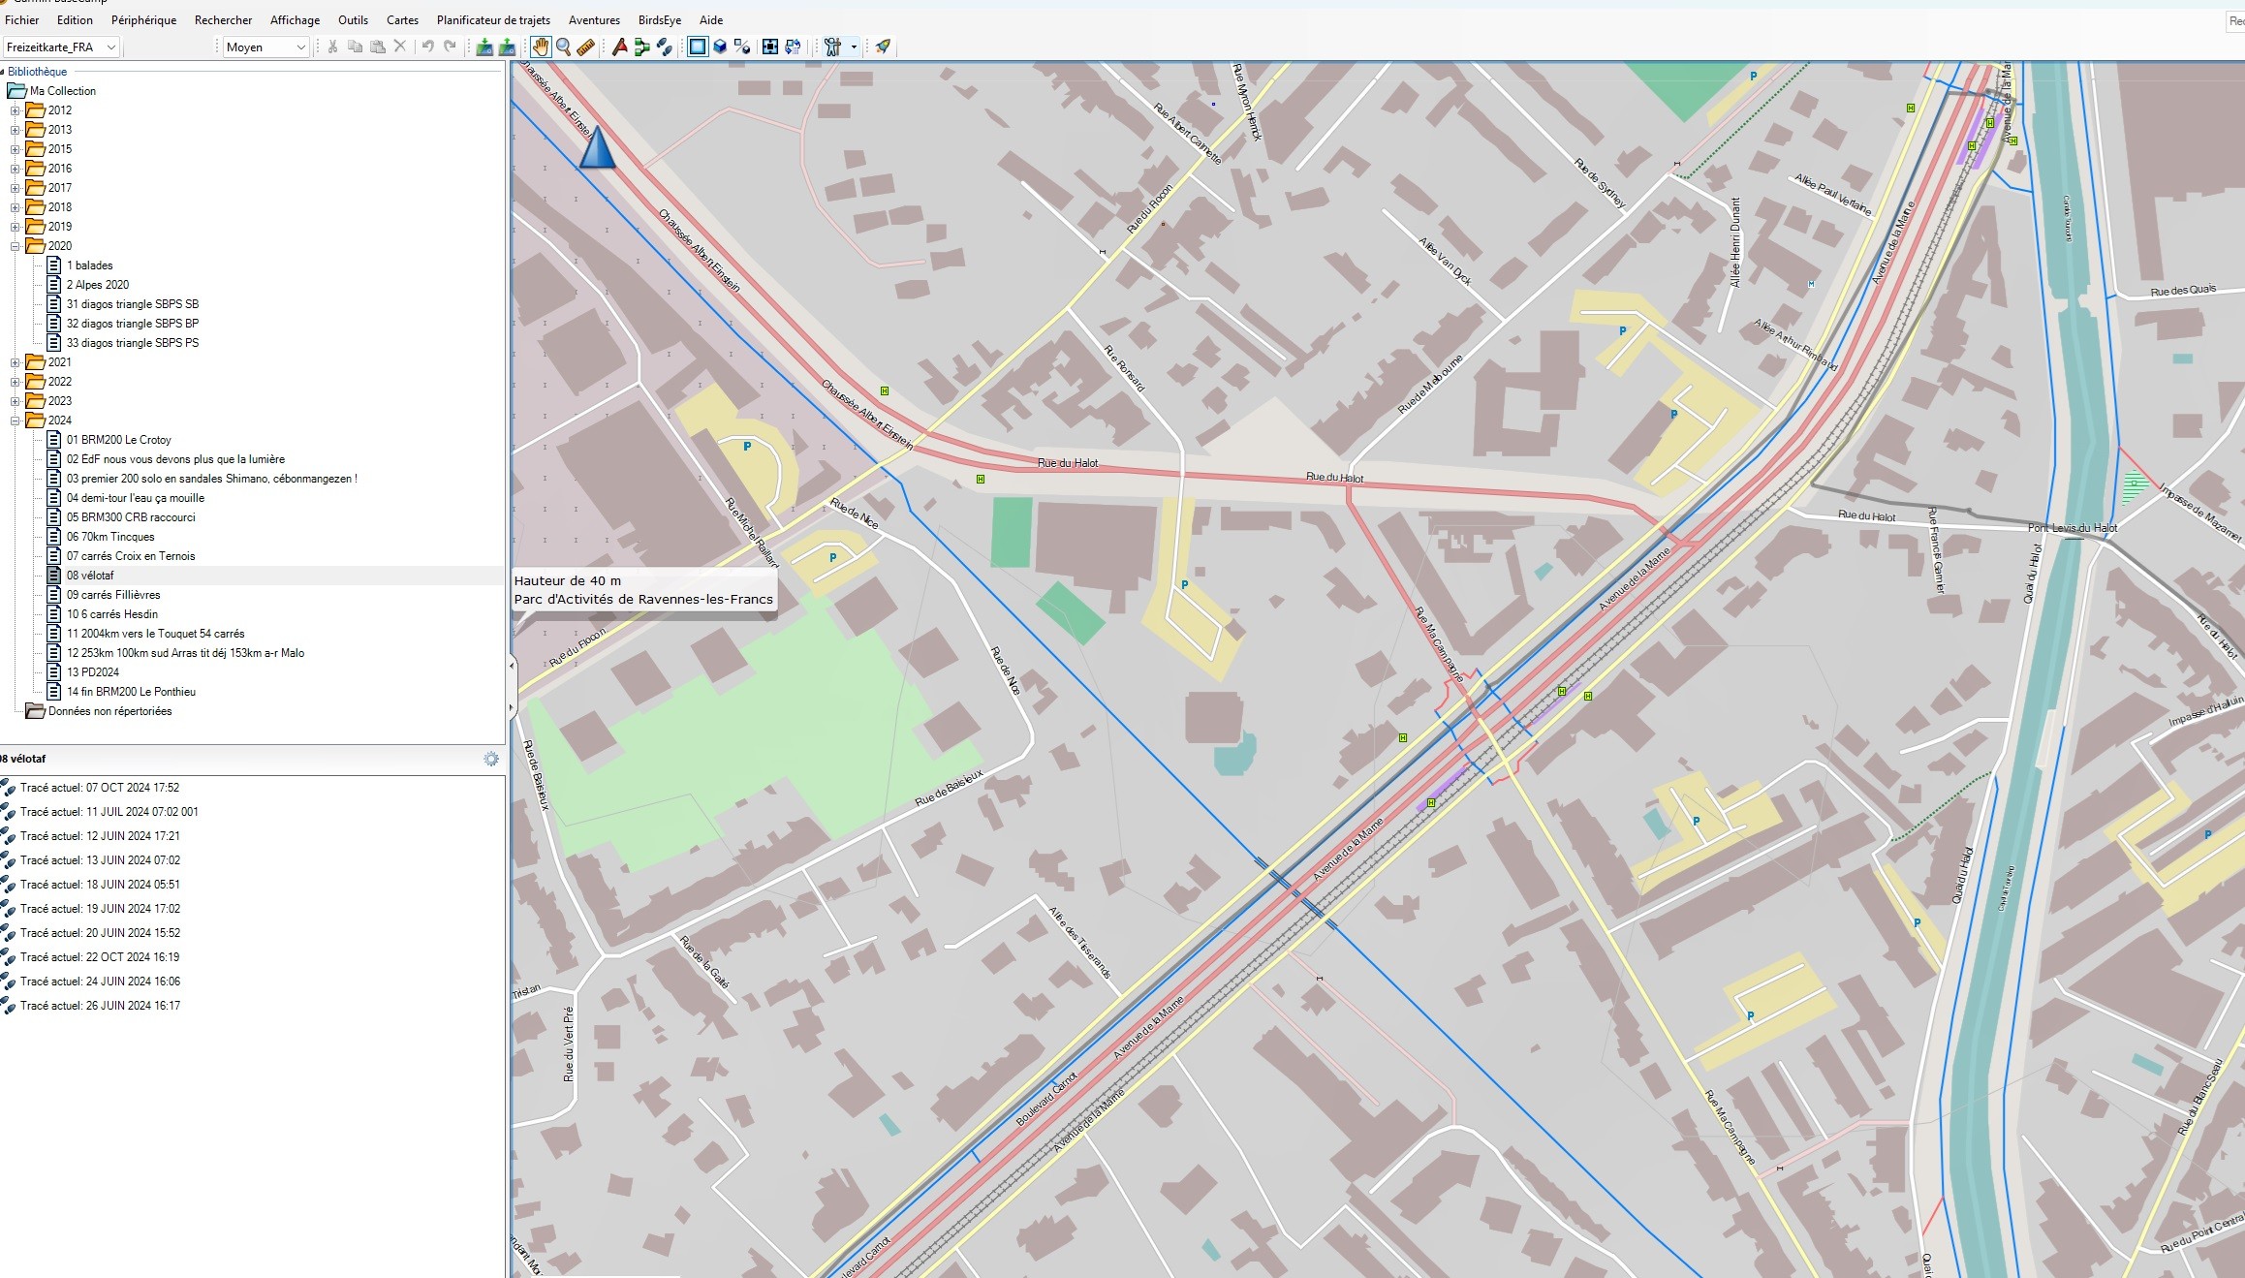
Task: Select the New Waypoint flag tool
Action: (x=620, y=47)
